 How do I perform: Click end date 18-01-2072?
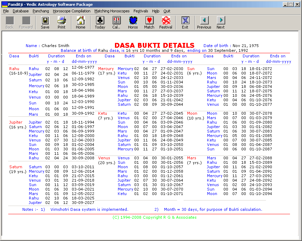click(x=261, y=69)
